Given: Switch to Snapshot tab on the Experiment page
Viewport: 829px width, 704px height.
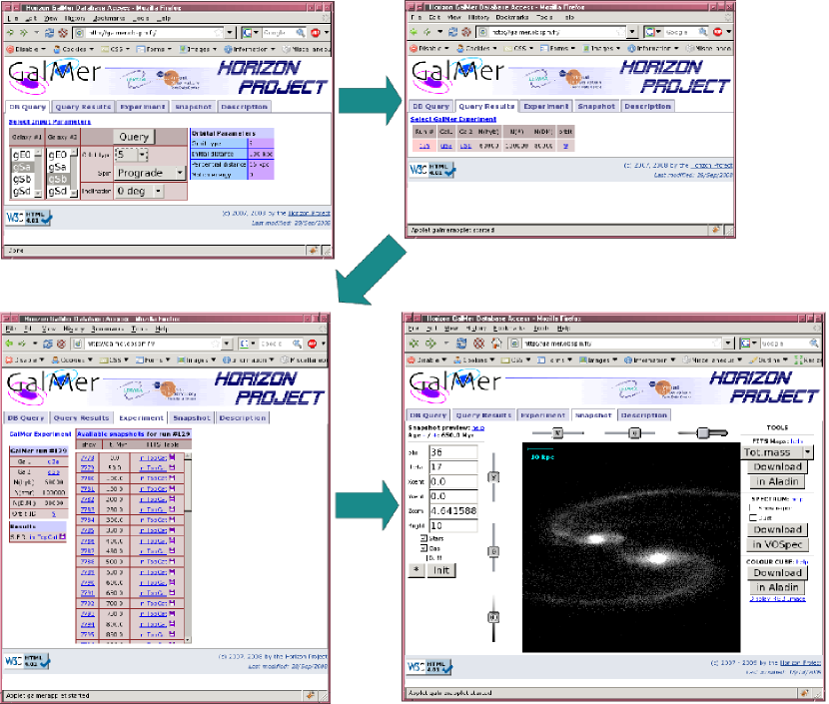Looking at the screenshot, I should tap(191, 417).
